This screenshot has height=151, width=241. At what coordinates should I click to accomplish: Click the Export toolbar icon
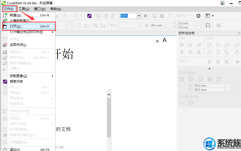tap(106, 16)
